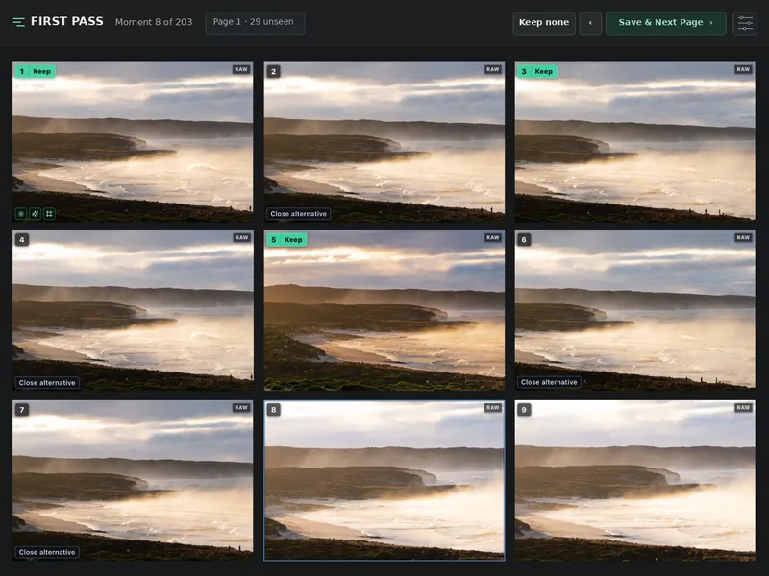Viewport: 769px width, 576px height.
Task: Click the sparkle enhance icon on photo 1
Action: tap(35, 214)
